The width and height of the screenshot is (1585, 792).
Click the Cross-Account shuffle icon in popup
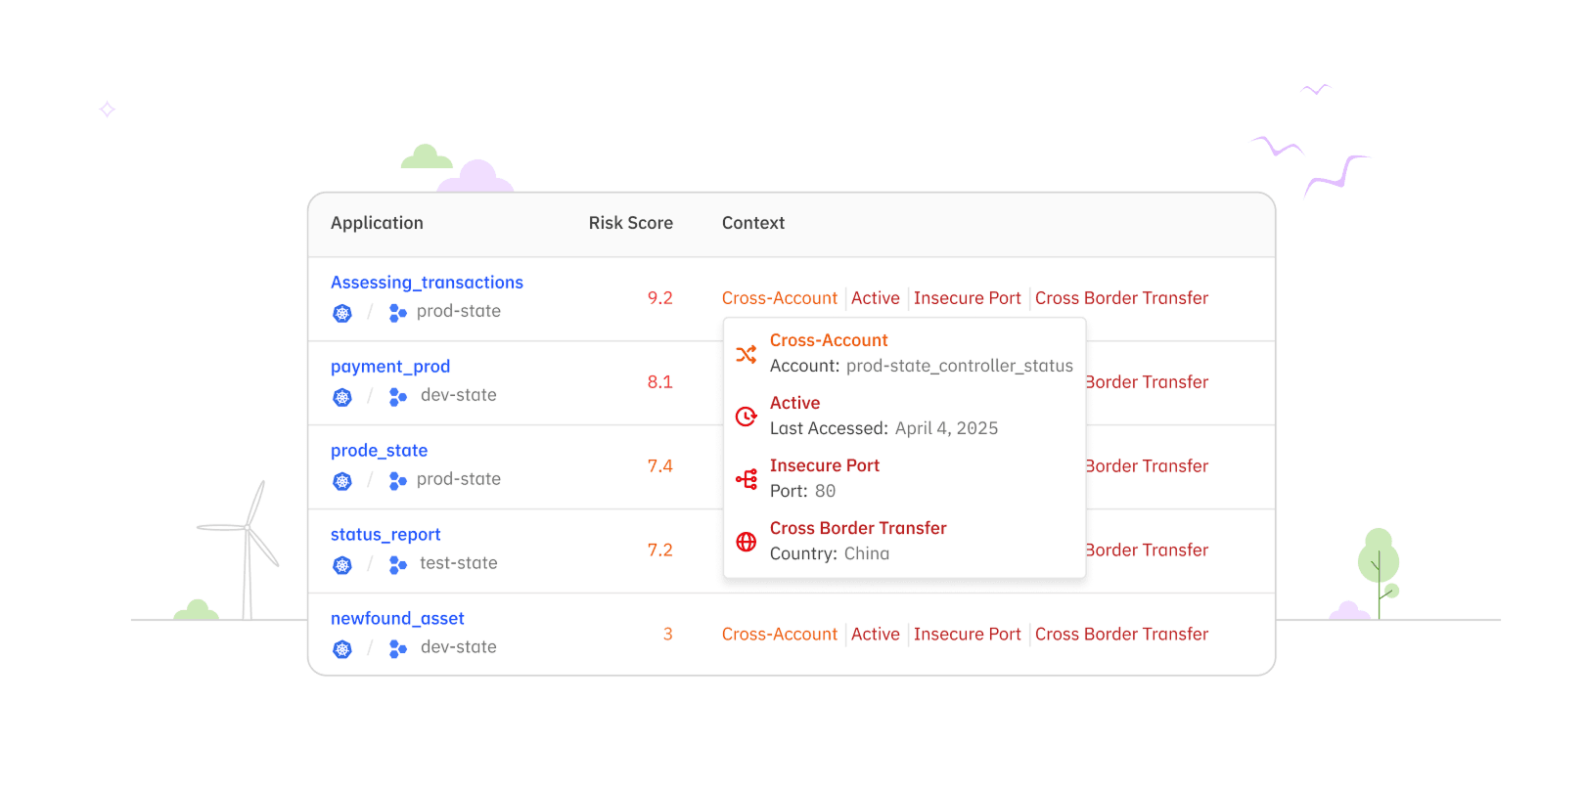746,354
